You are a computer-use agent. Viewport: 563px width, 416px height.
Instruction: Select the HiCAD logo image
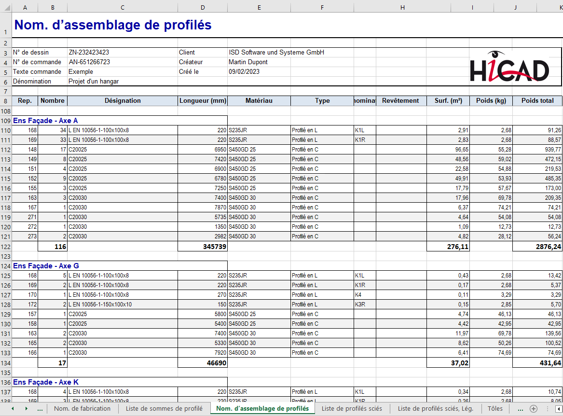[x=509, y=67]
